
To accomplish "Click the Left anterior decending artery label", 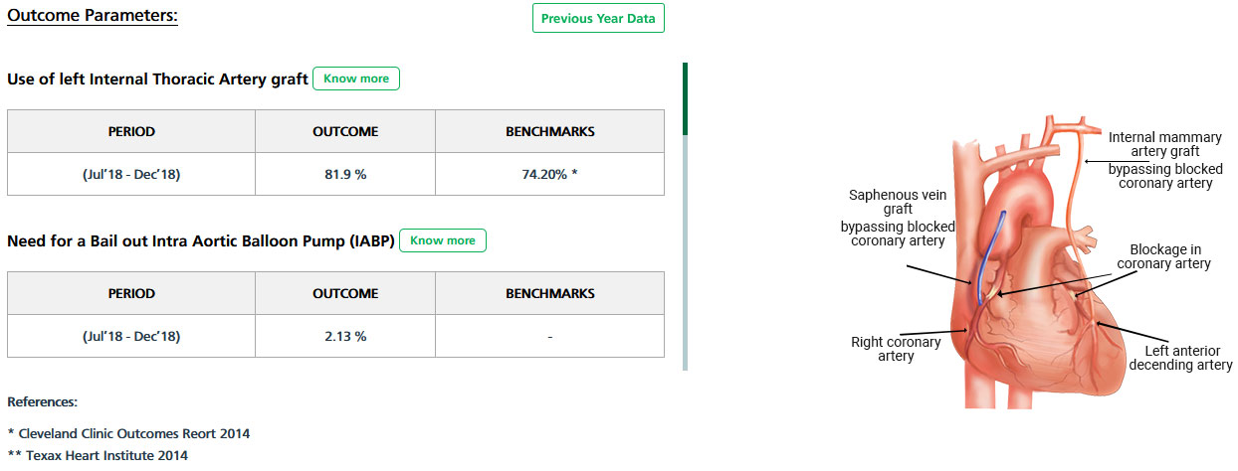I will pyautogui.click(x=1181, y=358).
